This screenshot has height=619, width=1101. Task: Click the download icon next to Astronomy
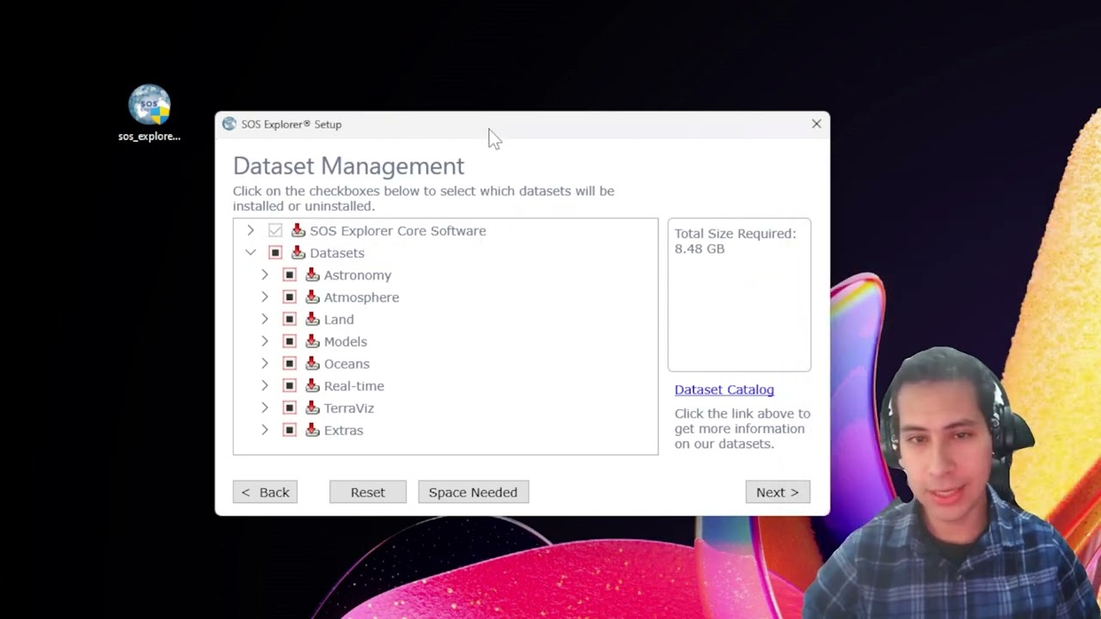click(x=313, y=275)
